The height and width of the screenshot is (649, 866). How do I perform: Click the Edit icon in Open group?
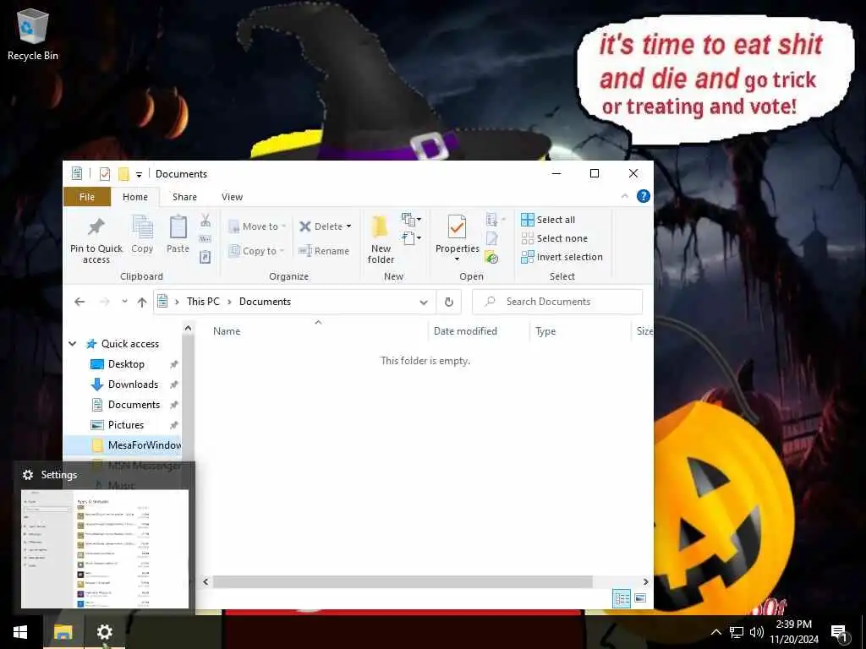click(491, 238)
